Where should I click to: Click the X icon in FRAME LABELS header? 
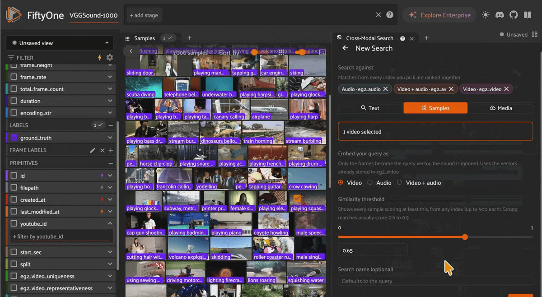coord(103,150)
